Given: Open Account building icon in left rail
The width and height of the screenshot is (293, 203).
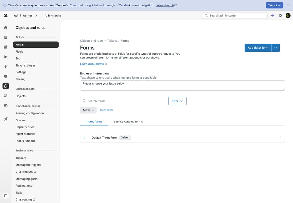Looking at the screenshot, I should [x=6, y=37].
